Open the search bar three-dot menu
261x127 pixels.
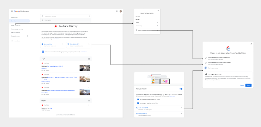(x=89, y=16)
